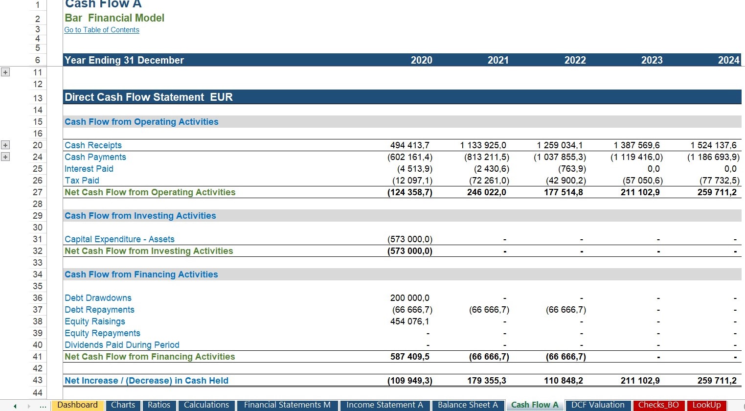Select row header 27

(38, 192)
